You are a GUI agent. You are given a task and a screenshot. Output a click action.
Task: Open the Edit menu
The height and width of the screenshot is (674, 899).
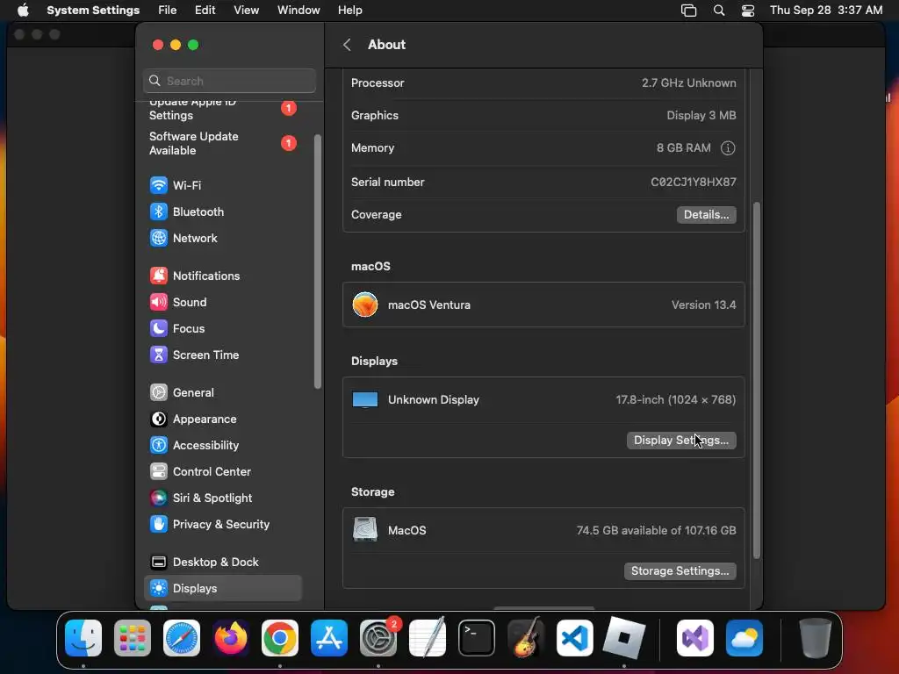[205, 11]
